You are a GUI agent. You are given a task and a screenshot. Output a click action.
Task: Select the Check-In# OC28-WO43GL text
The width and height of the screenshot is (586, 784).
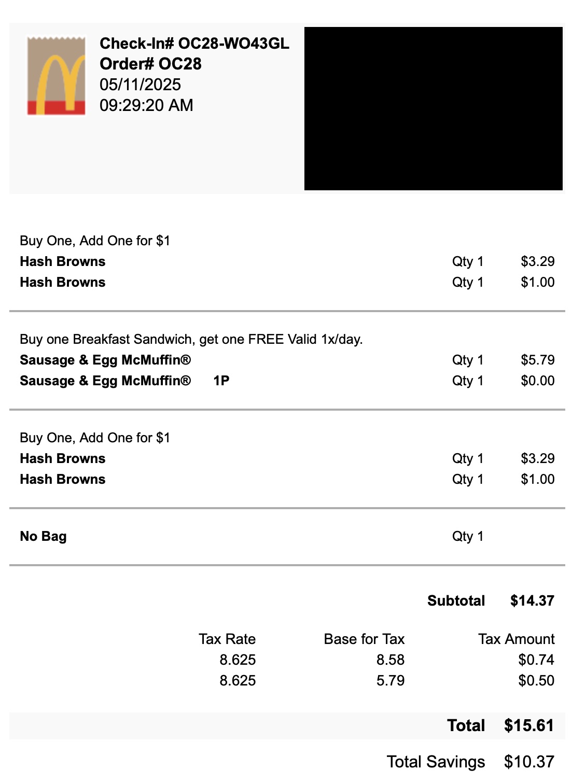[194, 44]
